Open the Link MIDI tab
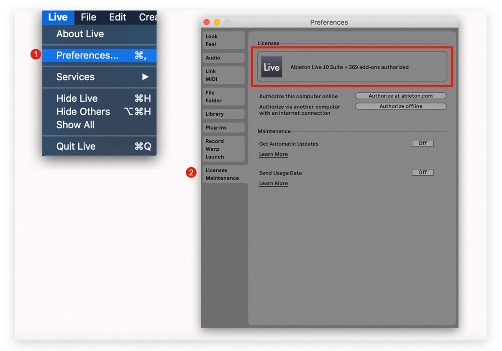 pyautogui.click(x=224, y=75)
